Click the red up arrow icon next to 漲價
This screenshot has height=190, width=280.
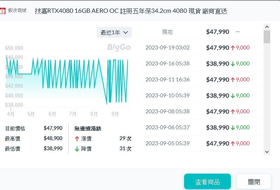click(77, 139)
